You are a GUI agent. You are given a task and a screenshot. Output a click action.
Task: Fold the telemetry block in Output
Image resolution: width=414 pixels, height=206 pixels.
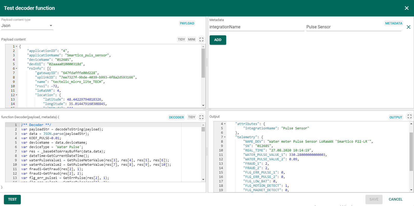click(225, 137)
